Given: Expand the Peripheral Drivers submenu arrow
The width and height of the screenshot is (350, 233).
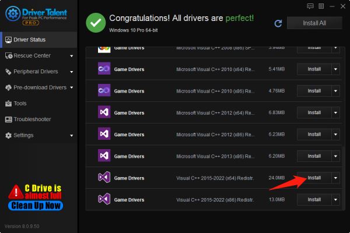Looking at the screenshot, I should pyautogui.click(x=71, y=72).
